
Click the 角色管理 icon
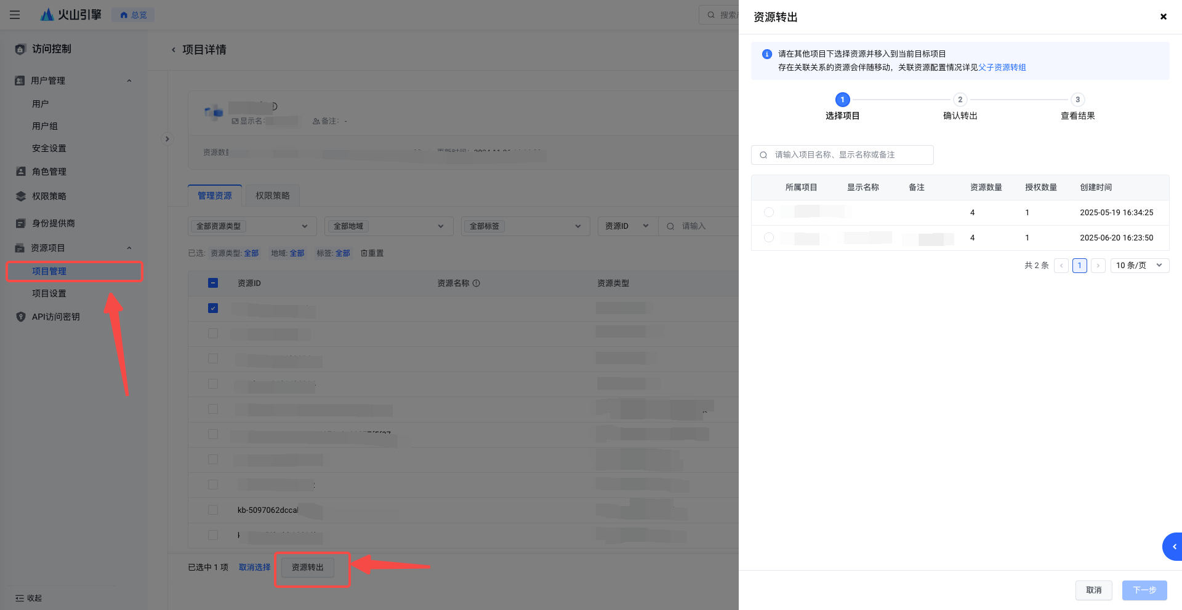point(21,172)
